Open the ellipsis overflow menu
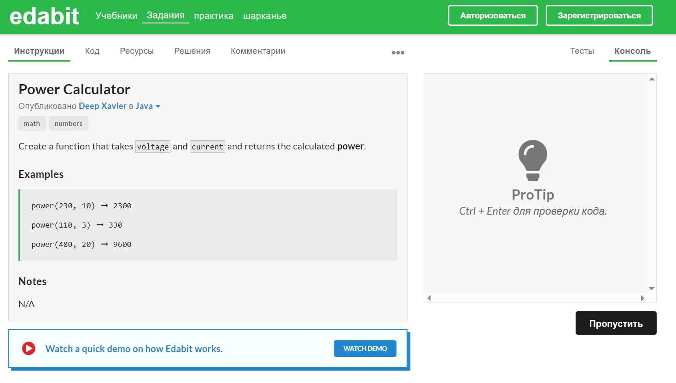The width and height of the screenshot is (676, 383). 397,52
